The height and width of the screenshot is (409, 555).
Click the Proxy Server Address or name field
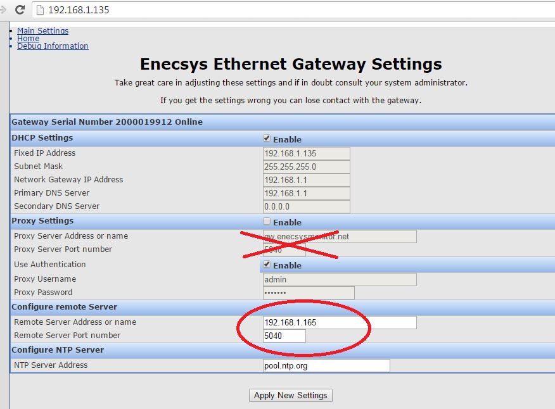340,236
